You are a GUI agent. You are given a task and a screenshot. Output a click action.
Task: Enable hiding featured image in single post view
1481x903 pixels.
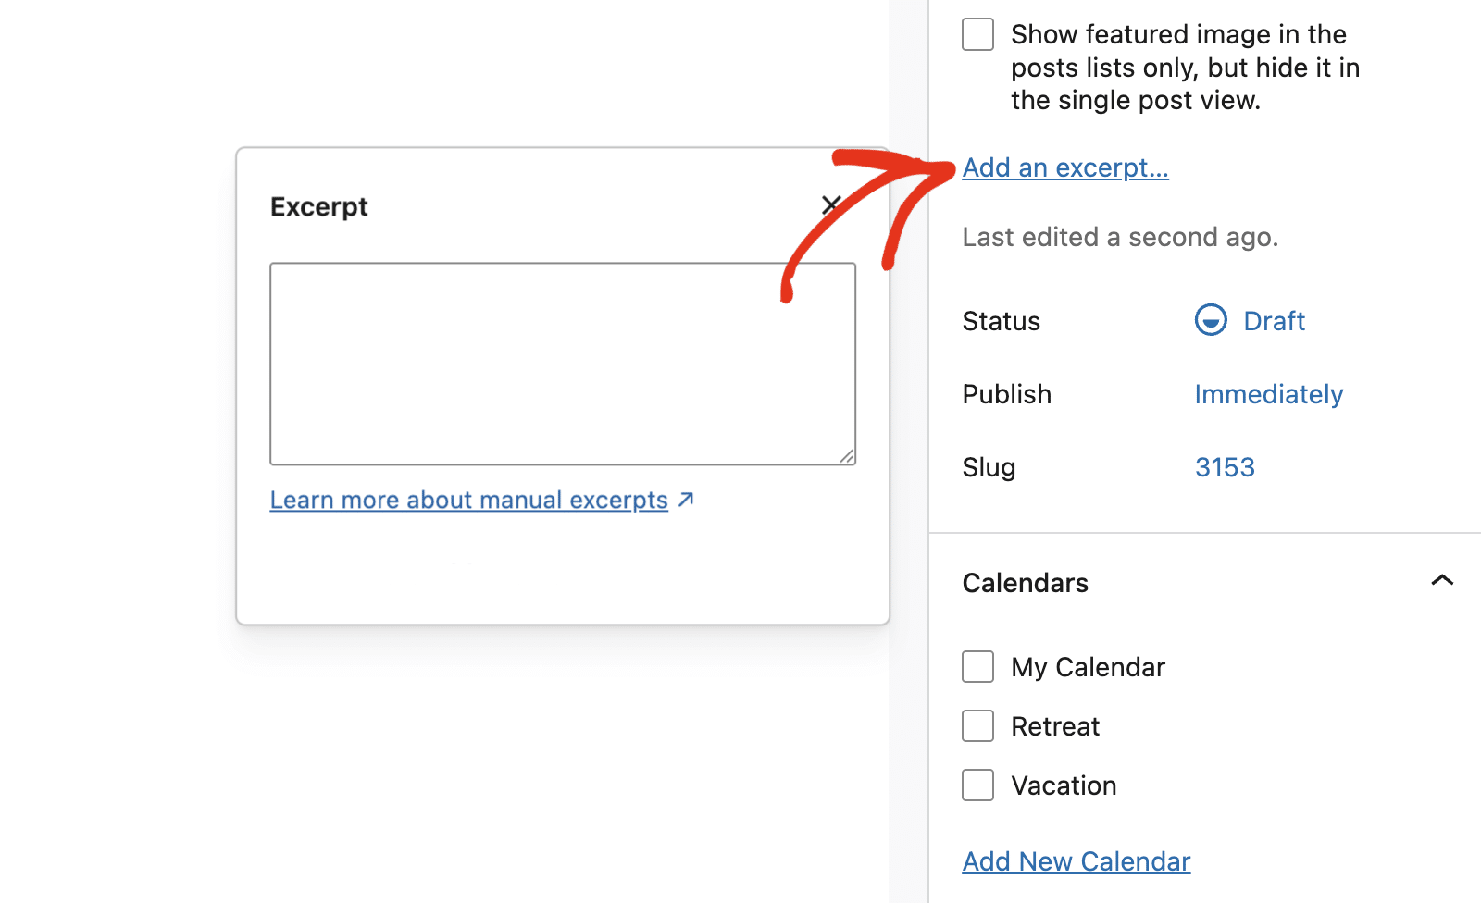coord(977,33)
